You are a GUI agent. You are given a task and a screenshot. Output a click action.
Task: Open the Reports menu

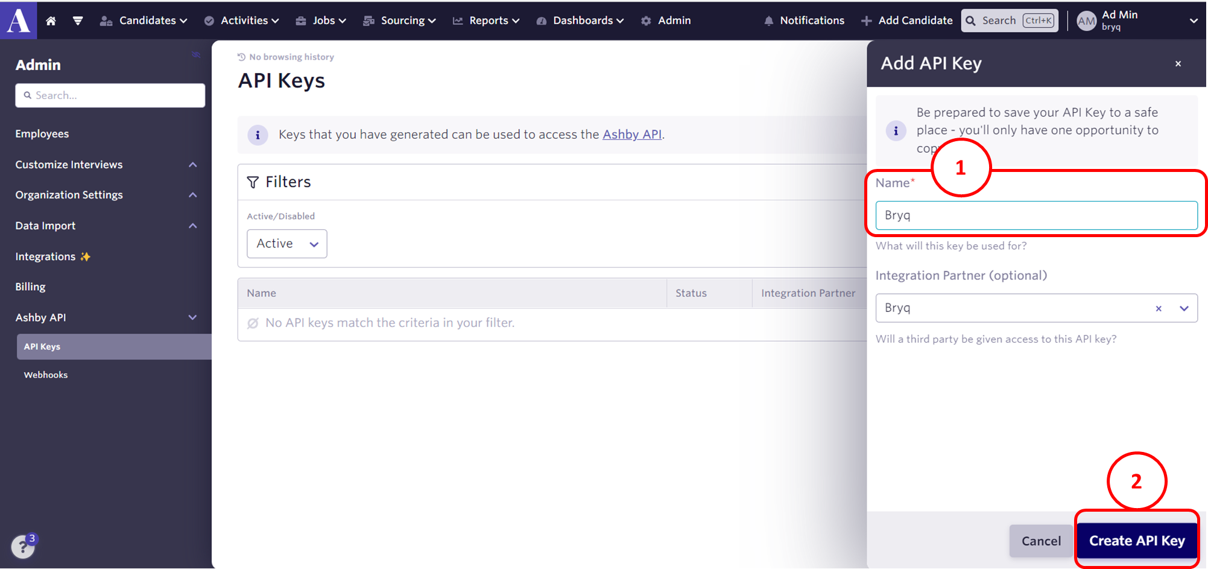487,21
